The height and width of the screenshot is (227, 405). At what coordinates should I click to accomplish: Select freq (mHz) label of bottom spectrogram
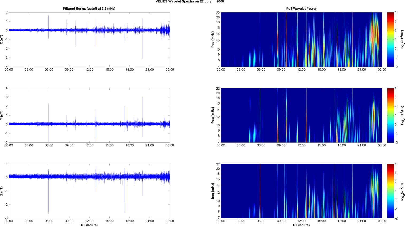pos(213,191)
